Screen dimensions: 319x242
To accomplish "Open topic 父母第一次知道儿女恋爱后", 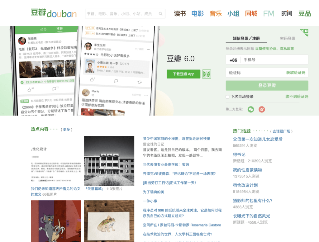I will tap(258, 139).
